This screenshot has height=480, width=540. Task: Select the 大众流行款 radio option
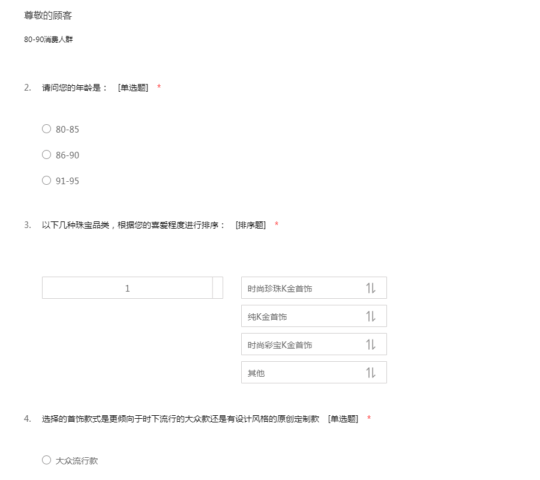pyautogui.click(x=47, y=460)
